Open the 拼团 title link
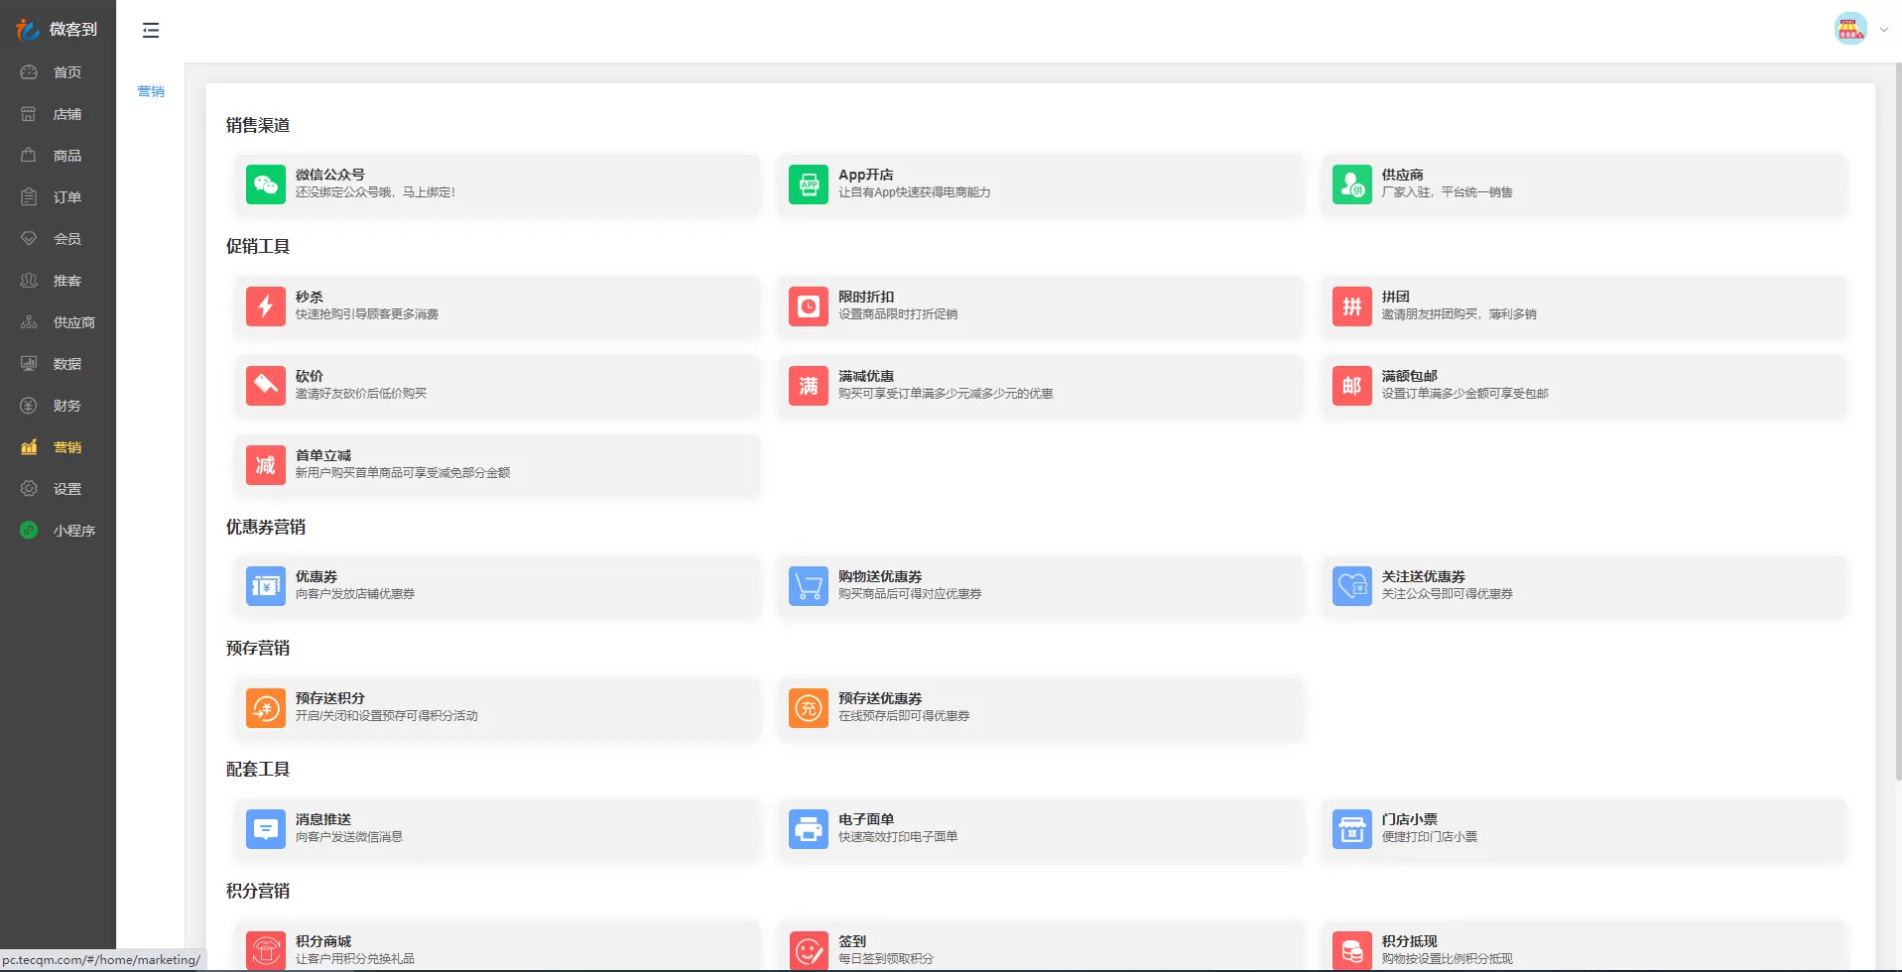 tap(1395, 297)
